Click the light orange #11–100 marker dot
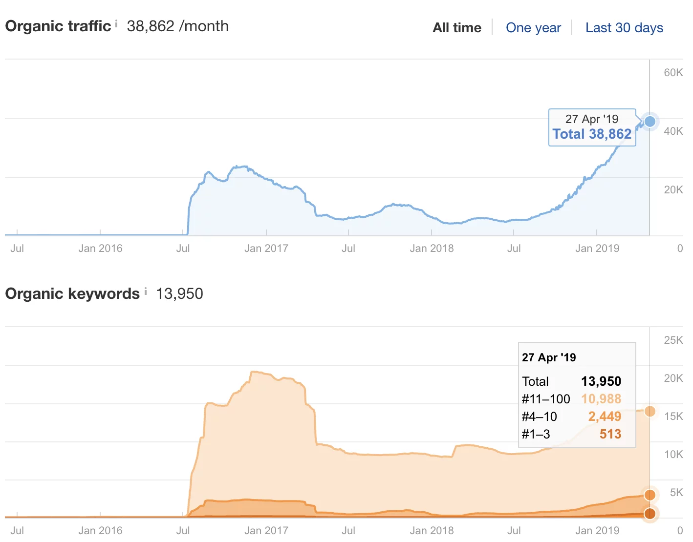The height and width of the screenshot is (542, 693). tap(650, 411)
